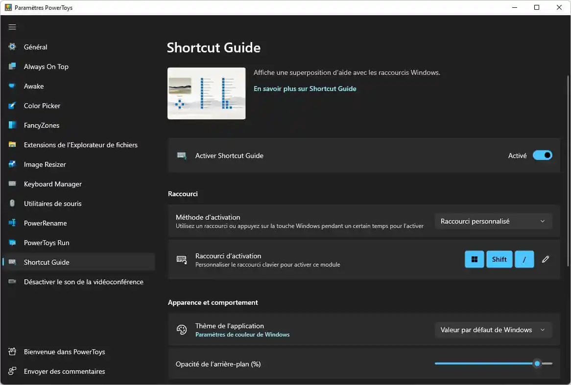Click the Shortcut Guide sidebar icon
Viewport: 571px width, 385px height.
pyautogui.click(x=12, y=262)
